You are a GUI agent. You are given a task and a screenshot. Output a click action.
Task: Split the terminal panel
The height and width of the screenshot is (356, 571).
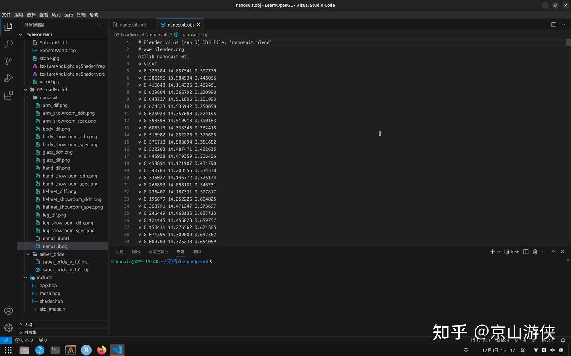pyautogui.click(x=525, y=251)
